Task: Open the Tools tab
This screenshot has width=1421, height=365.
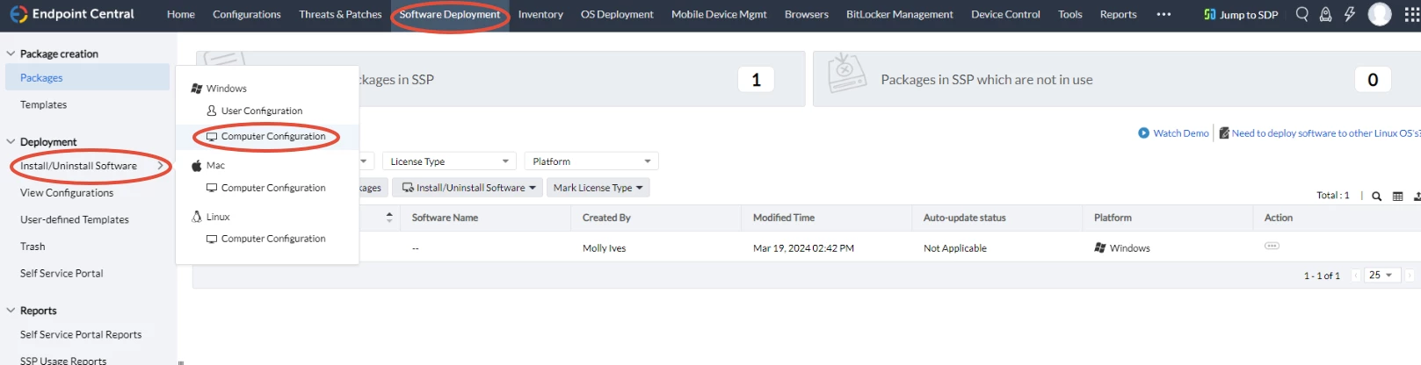Action: tap(1070, 14)
